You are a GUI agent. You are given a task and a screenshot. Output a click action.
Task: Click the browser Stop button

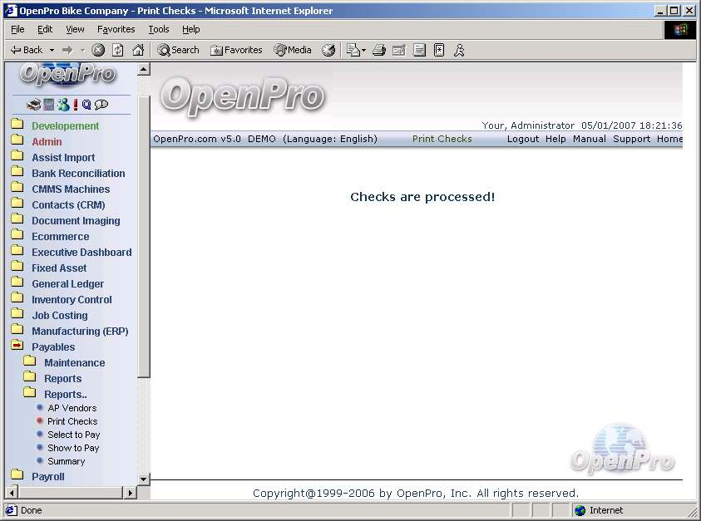pos(98,50)
